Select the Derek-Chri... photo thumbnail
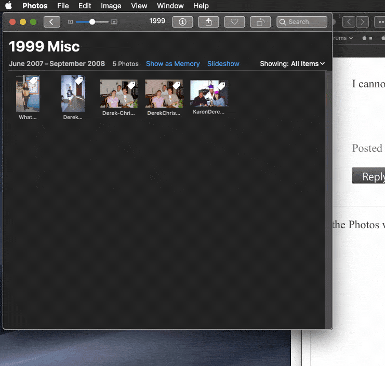385x366 pixels. coord(118,94)
